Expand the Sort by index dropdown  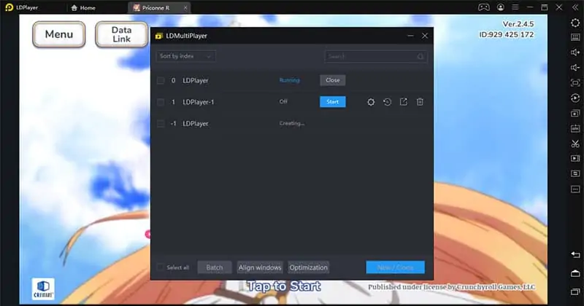click(x=185, y=56)
